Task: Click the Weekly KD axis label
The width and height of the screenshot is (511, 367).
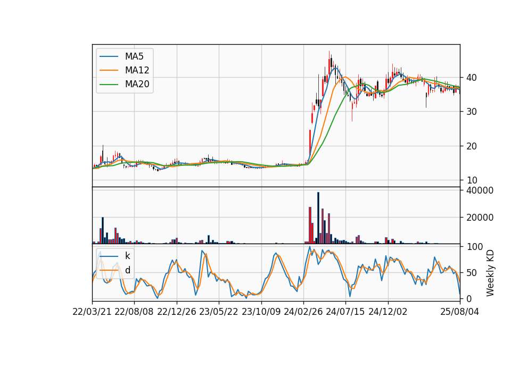Action: click(x=490, y=273)
